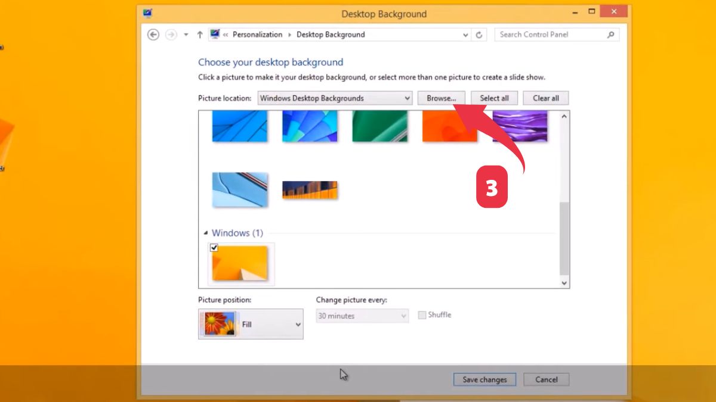Select the purple wave wallpaper thumbnail

pos(520,125)
